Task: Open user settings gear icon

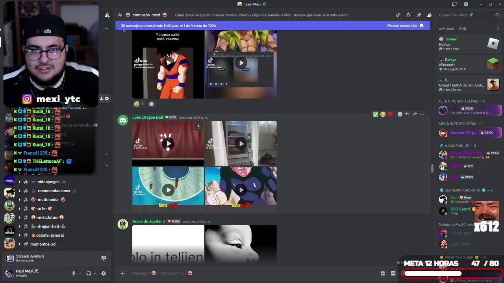Action: point(104,273)
